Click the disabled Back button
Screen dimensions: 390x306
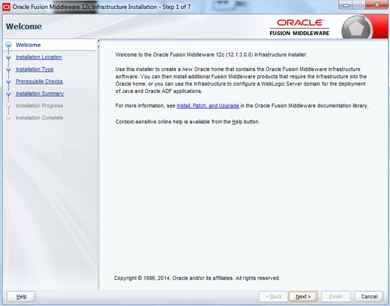pos(273,296)
